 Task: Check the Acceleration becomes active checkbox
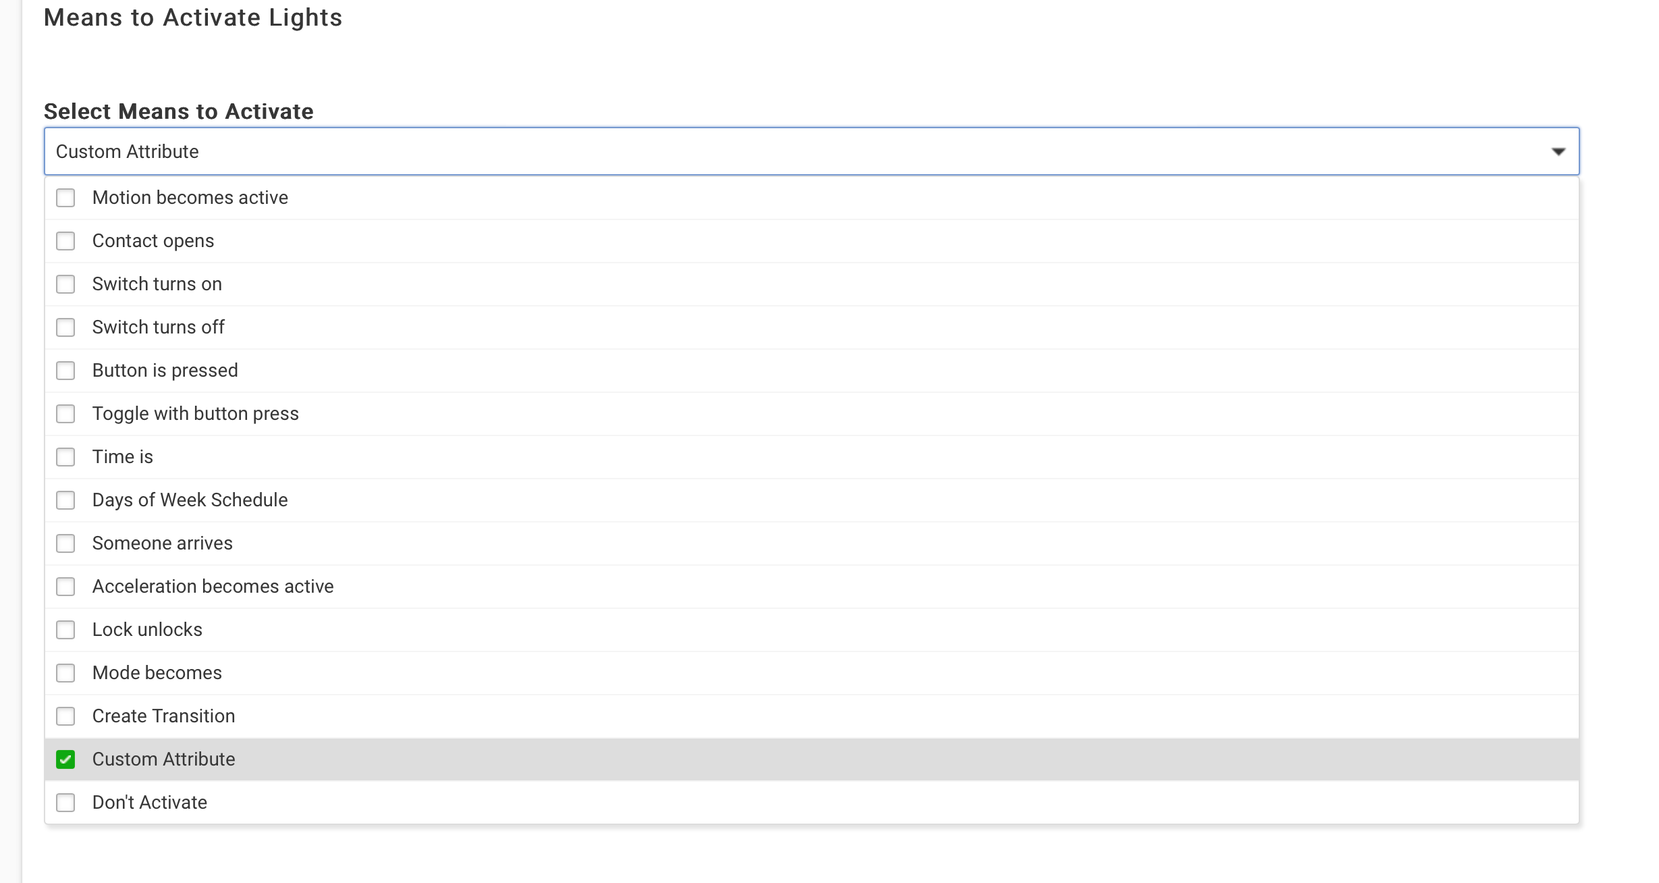point(65,587)
